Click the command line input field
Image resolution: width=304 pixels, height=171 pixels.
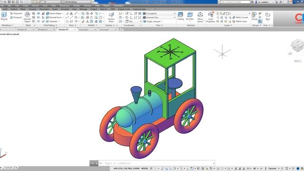pyautogui.click(x=156, y=163)
